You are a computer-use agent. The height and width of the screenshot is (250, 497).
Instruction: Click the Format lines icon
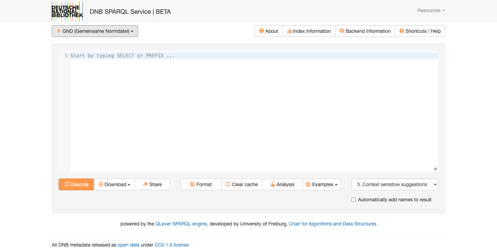[193, 184]
